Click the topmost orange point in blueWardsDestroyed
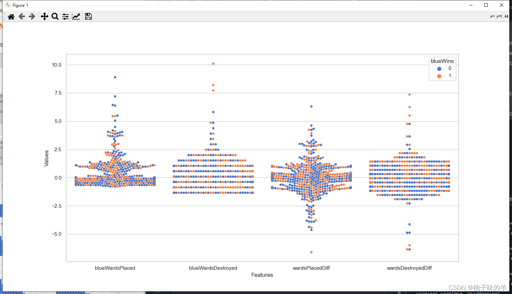The width and height of the screenshot is (512, 294). (x=213, y=64)
